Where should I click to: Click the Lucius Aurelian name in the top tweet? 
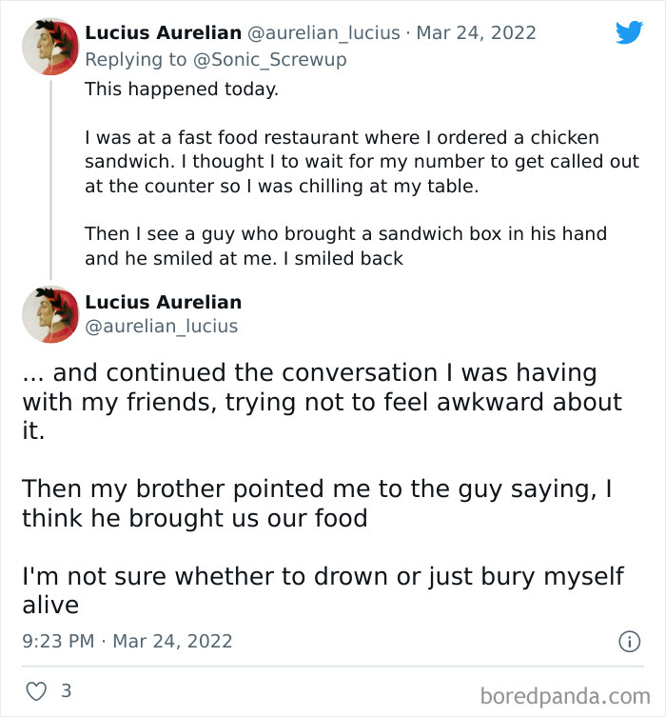pyautogui.click(x=162, y=32)
